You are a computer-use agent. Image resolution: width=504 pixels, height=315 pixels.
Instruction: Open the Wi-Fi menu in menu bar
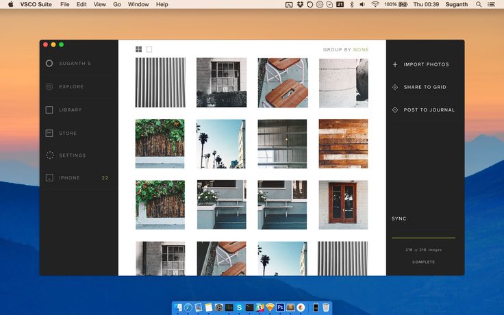pyautogui.click(x=375, y=4)
